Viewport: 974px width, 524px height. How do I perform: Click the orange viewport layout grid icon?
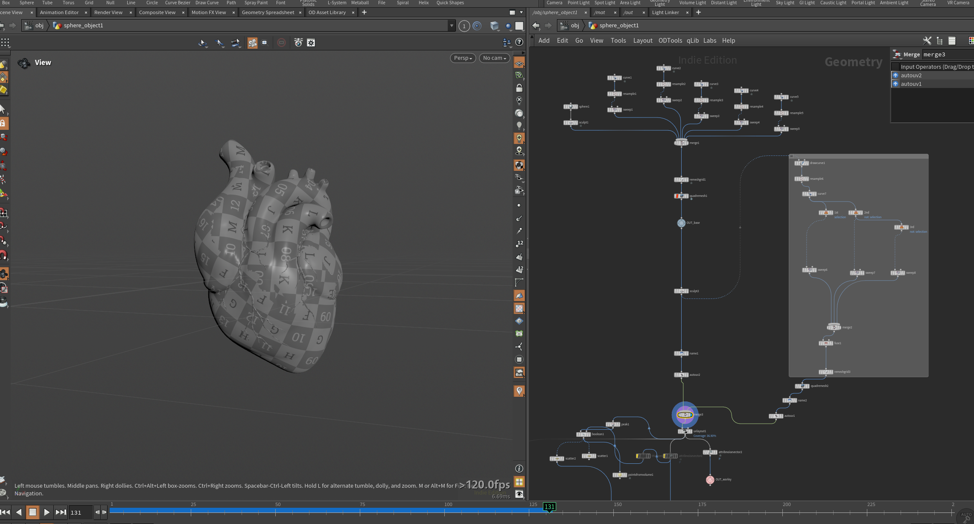click(x=519, y=482)
